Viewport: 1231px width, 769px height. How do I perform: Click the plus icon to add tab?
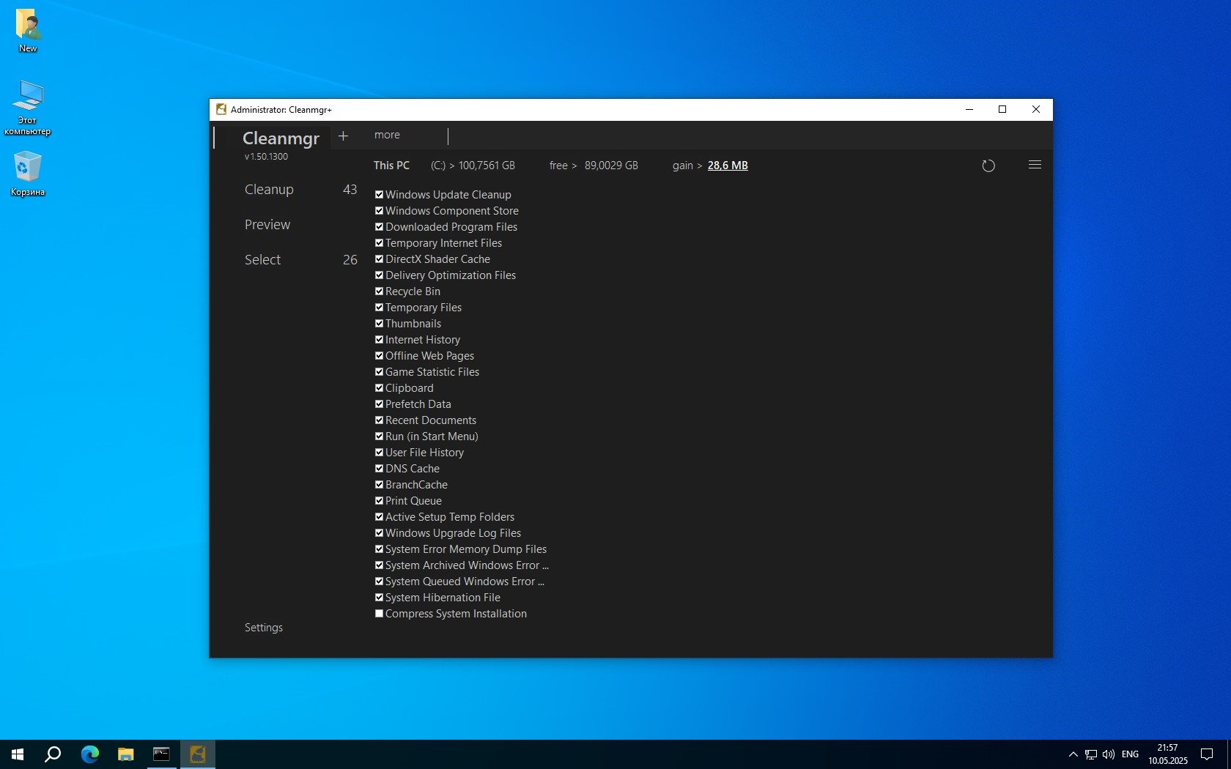click(x=343, y=135)
